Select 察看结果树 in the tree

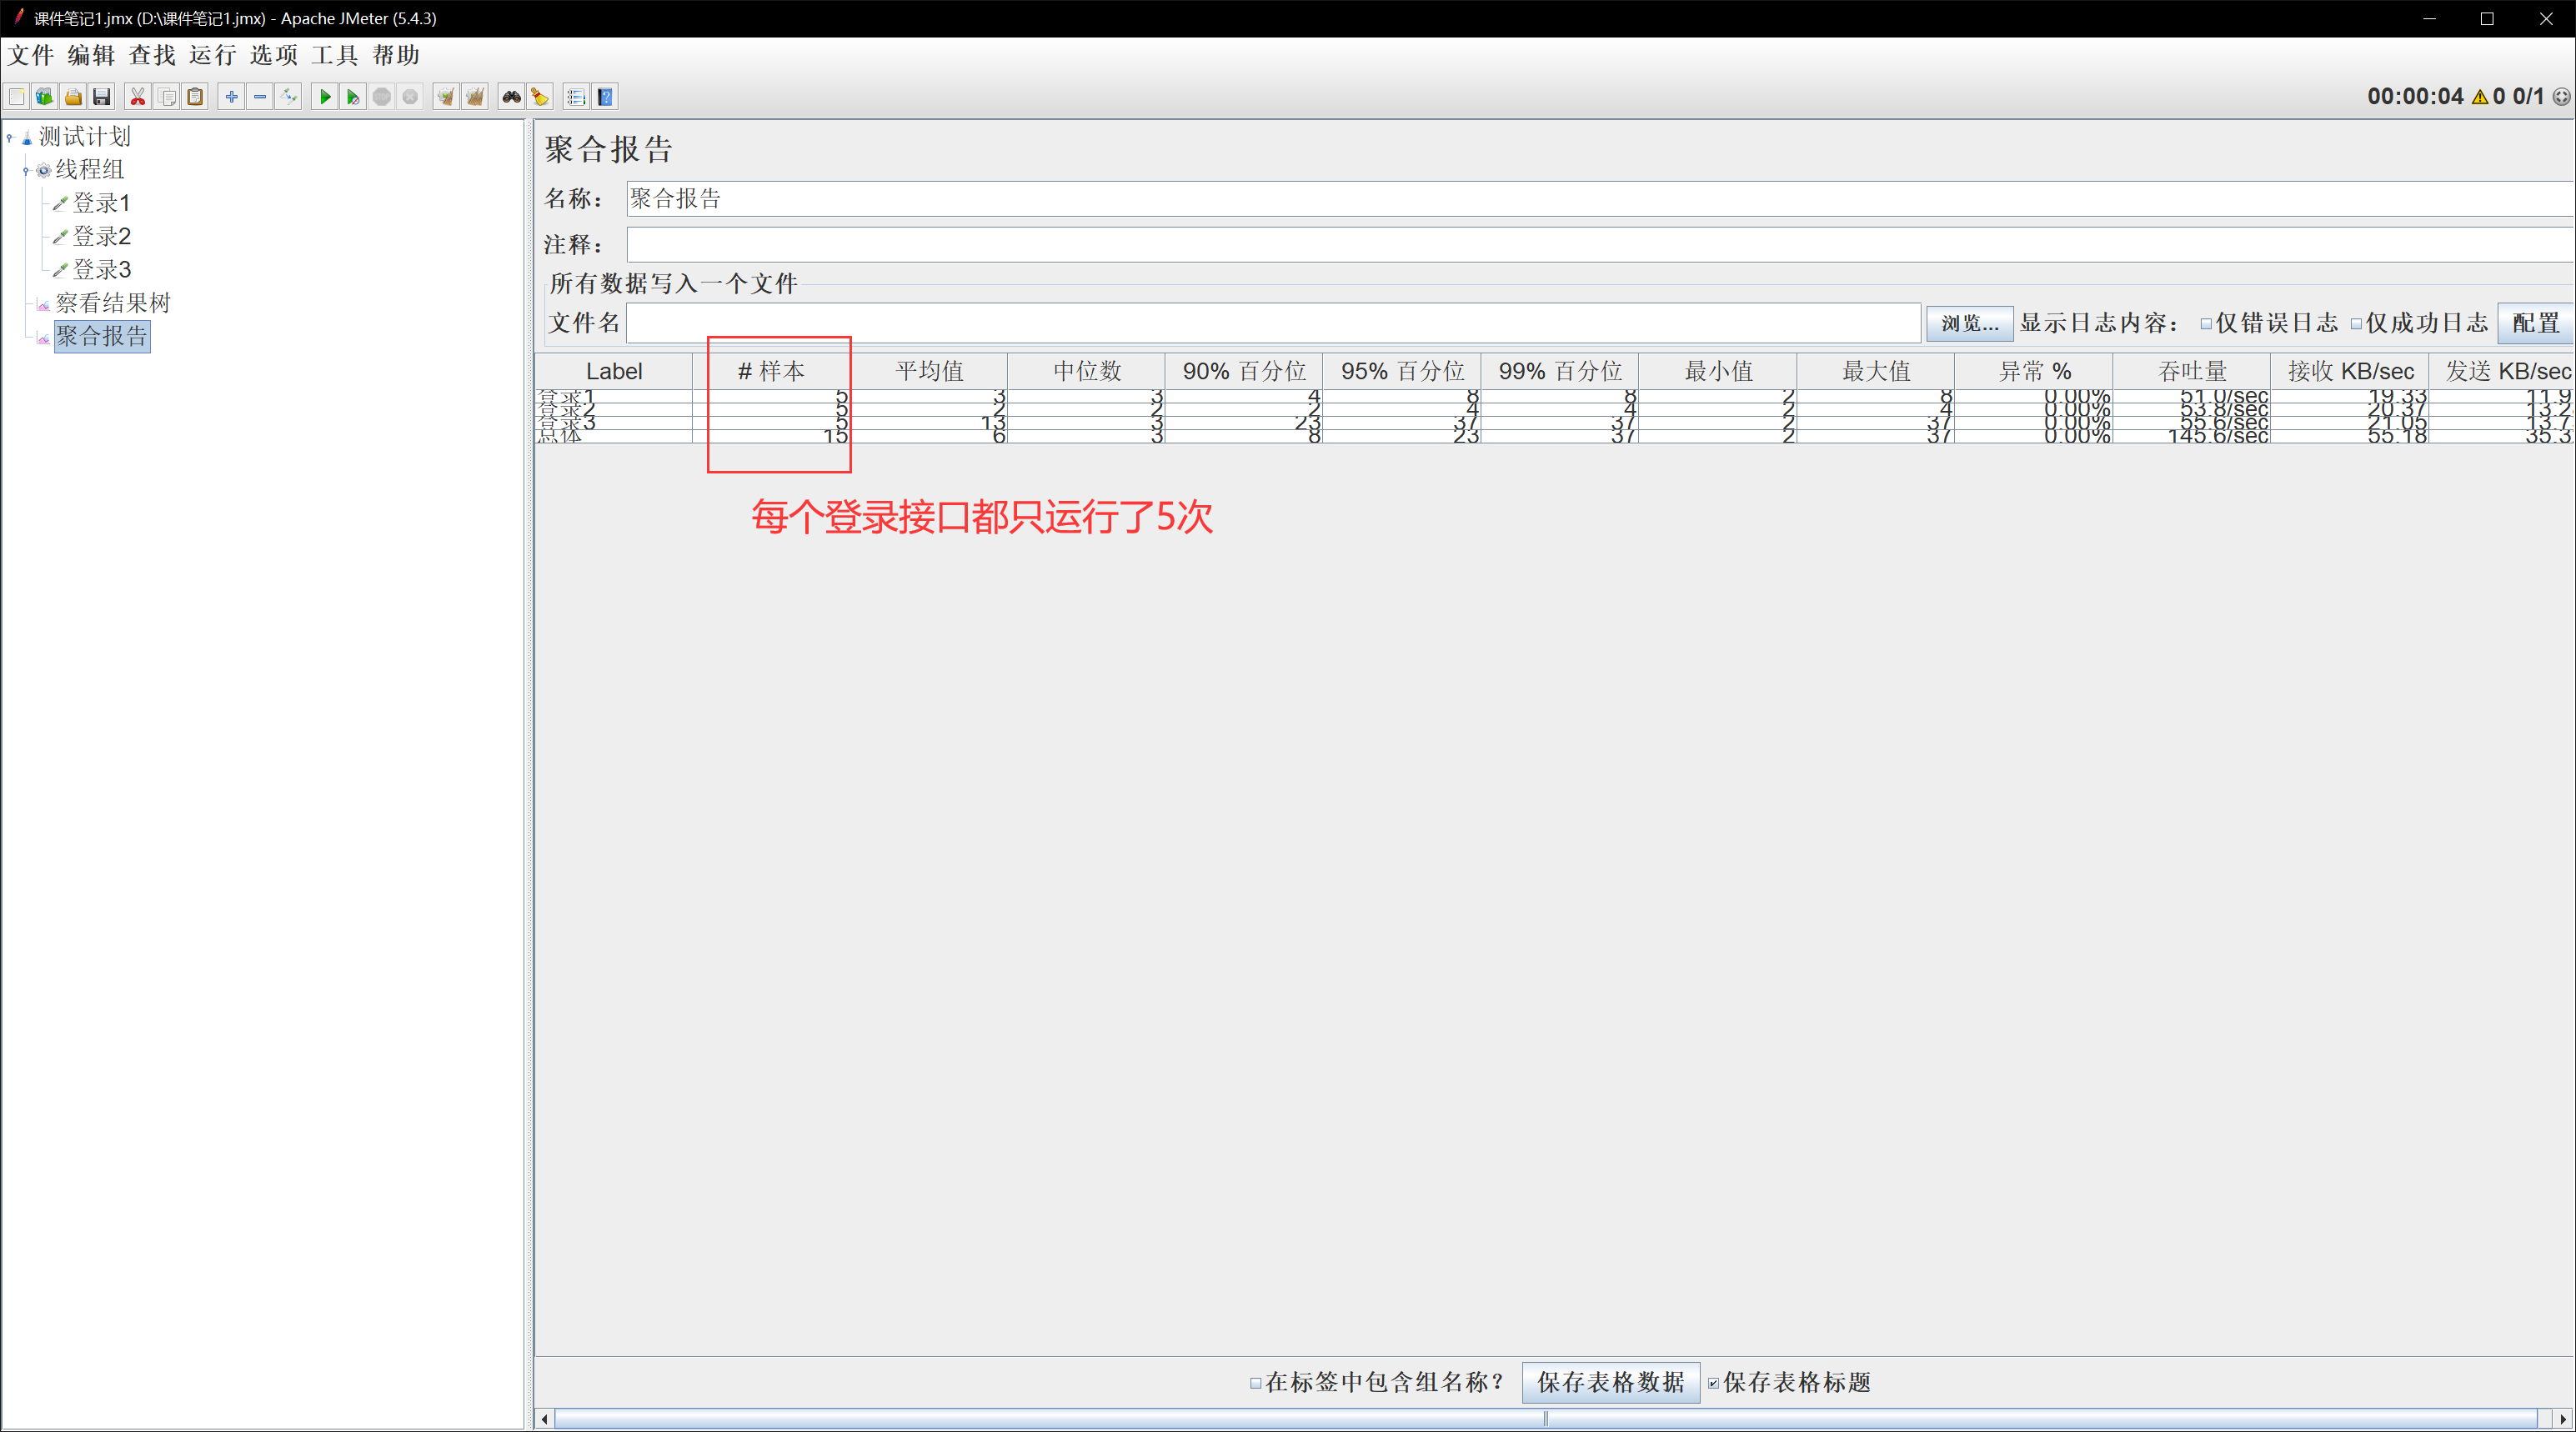pyautogui.click(x=113, y=303)
